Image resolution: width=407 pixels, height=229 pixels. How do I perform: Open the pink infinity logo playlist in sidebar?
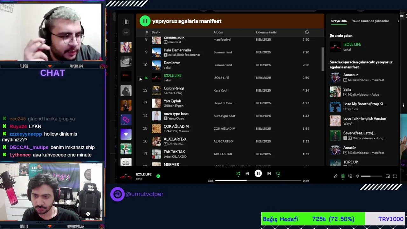[126, 120]
